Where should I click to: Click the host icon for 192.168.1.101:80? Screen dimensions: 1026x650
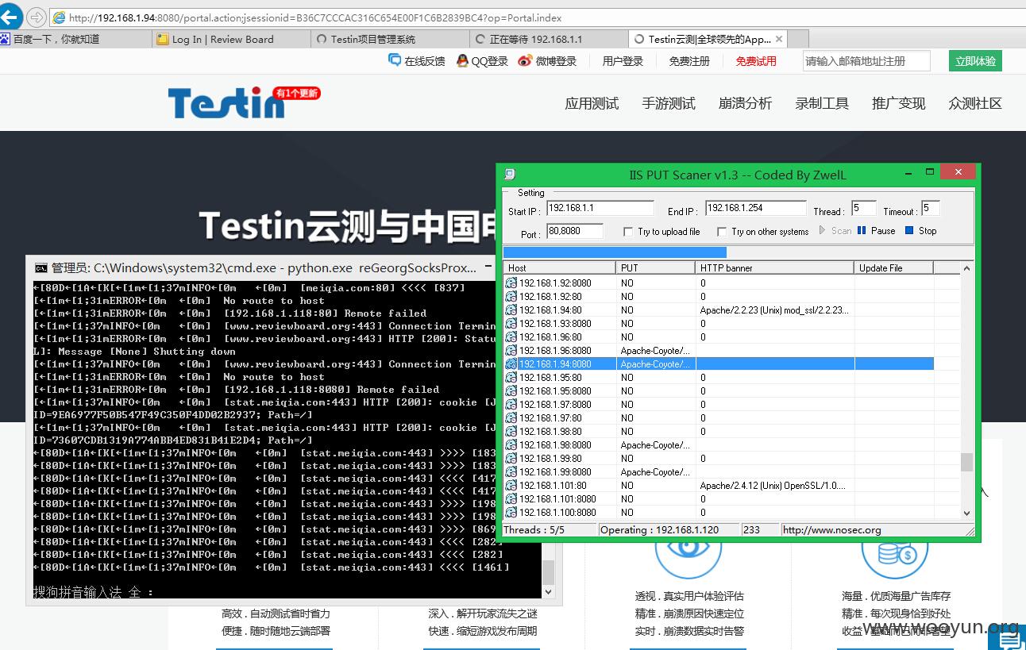point(511,485)
